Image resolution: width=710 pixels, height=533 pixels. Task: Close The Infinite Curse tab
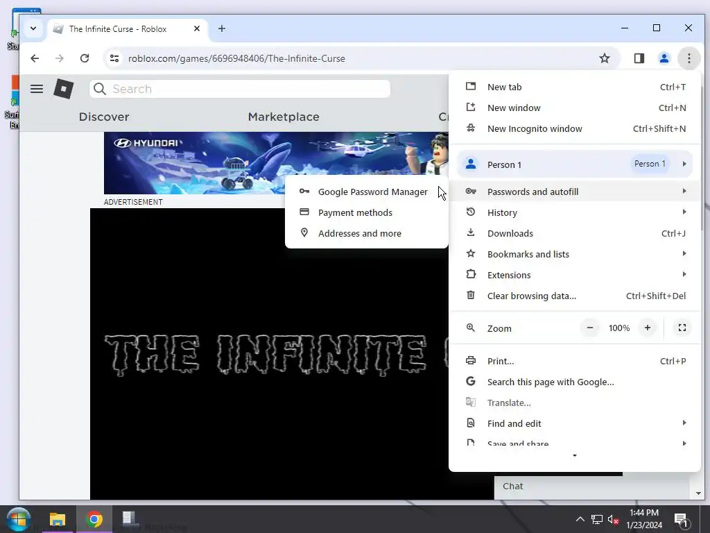(x=196, y=28)
